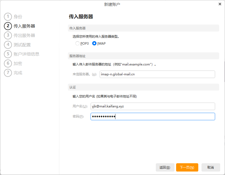Click the 来信服务器 (n) label
The width and height of the screenshot is (225, 175).
pyautogui.click(x=85, y=74)
